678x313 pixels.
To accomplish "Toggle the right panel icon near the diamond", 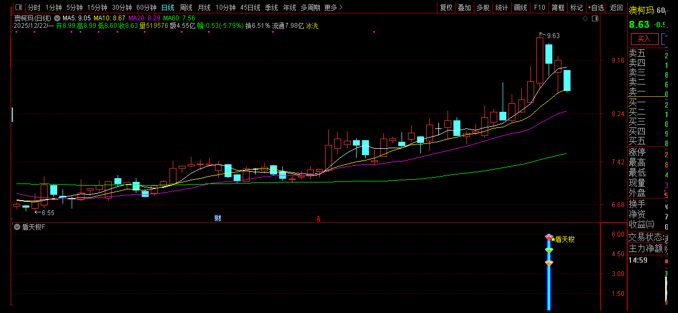I will pos(596,18).
